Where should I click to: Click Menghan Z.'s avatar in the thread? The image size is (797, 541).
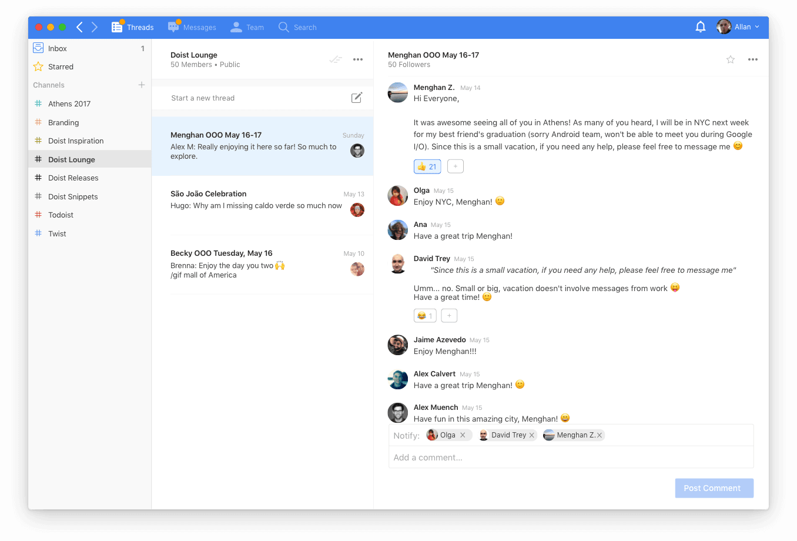[398, 92]
